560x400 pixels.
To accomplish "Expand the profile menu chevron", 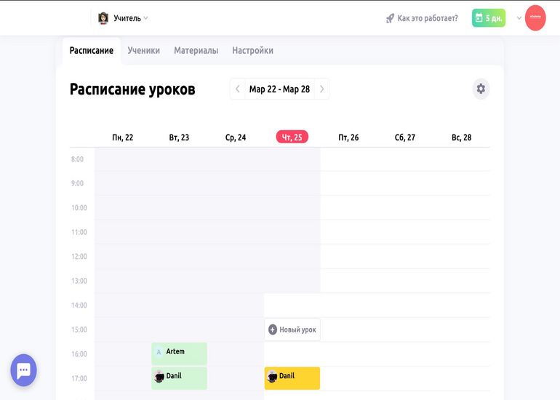I will click(x=519, y=18).
